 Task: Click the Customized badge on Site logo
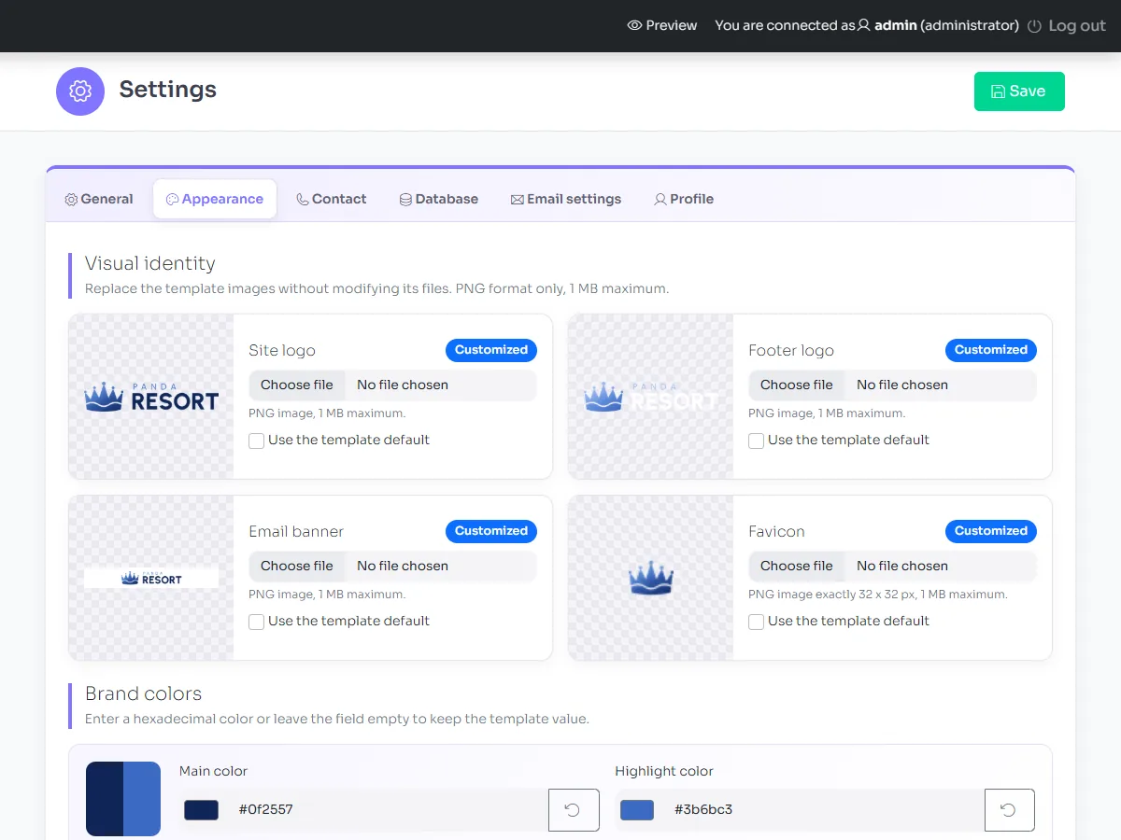coord(491,350)
